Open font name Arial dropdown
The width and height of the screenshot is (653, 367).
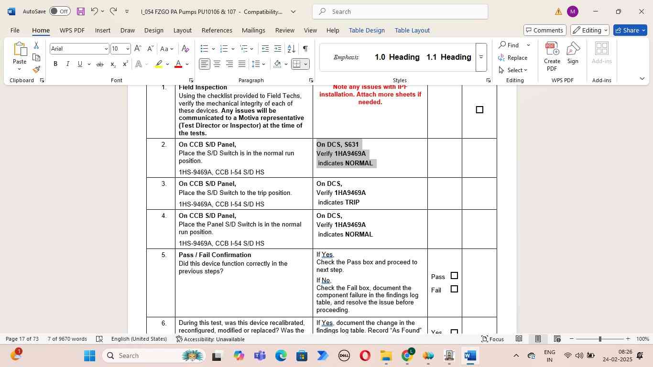pos(106,49)
